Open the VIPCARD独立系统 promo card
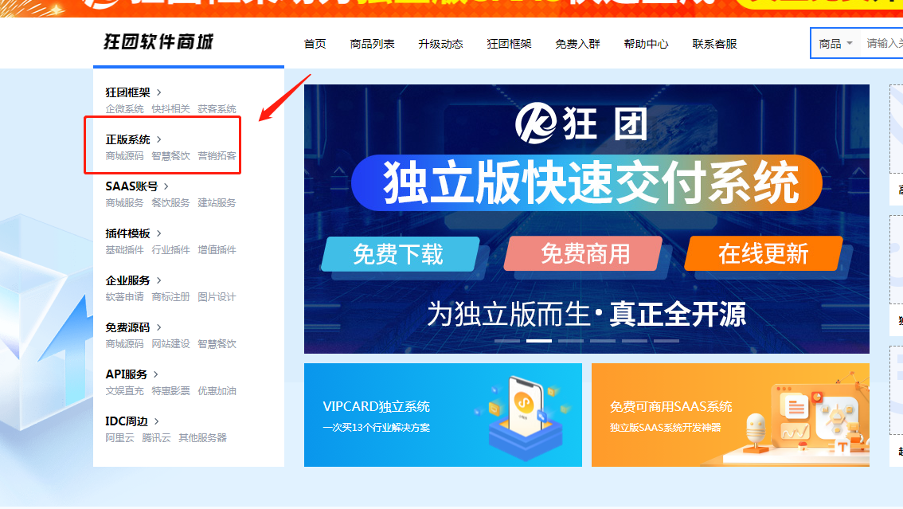This screenshot has width=903, height=509. point(443,415)
